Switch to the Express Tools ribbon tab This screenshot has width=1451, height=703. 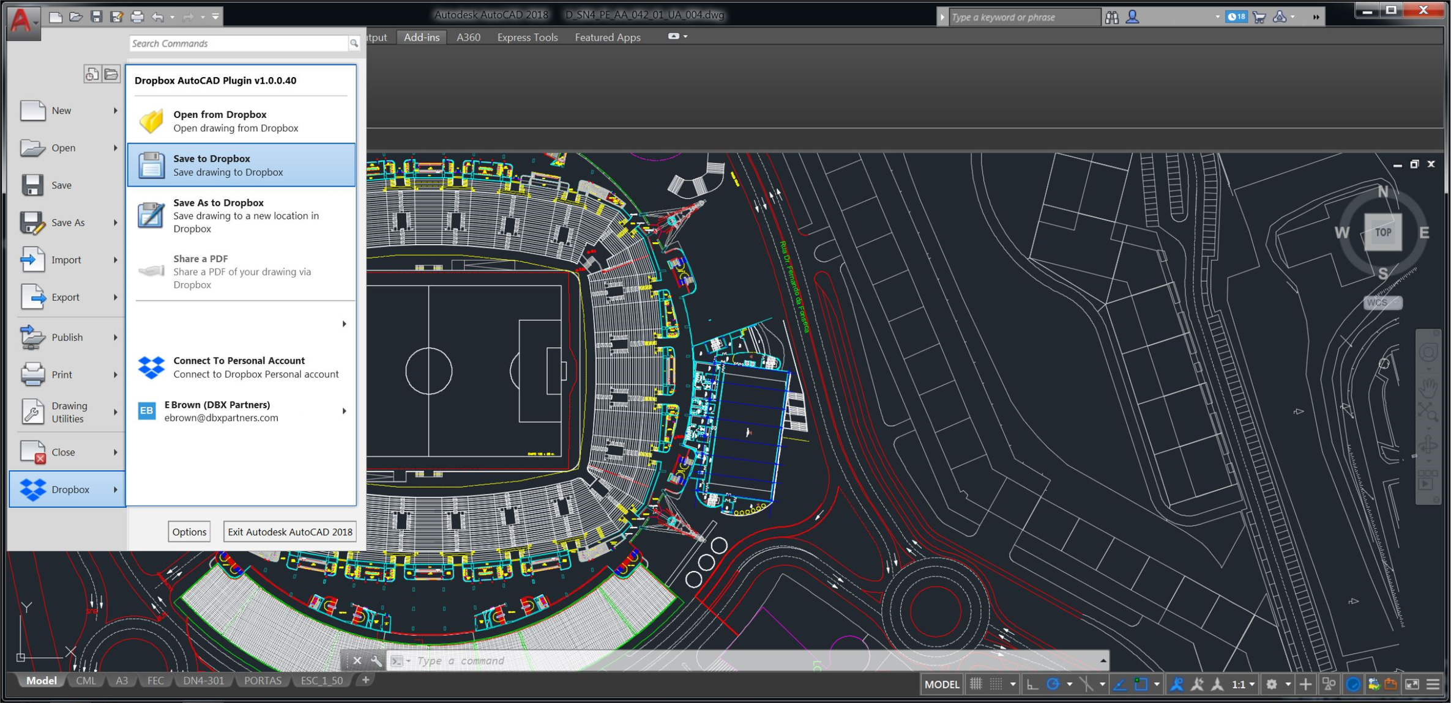(x=527, y=37)
